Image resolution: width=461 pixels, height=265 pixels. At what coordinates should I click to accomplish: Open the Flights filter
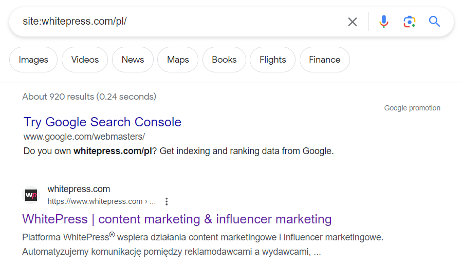[272, 60]
